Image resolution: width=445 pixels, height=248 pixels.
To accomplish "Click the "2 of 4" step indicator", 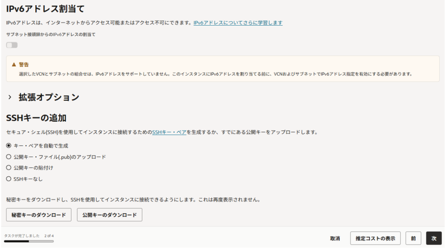I will click(x=49, y=236).
